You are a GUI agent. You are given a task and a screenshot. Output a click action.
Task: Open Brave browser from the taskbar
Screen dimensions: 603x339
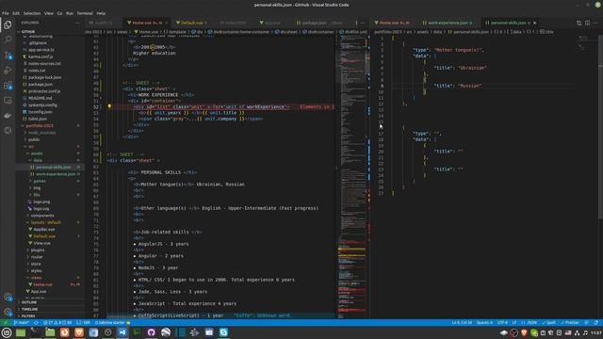coord(79,332)
